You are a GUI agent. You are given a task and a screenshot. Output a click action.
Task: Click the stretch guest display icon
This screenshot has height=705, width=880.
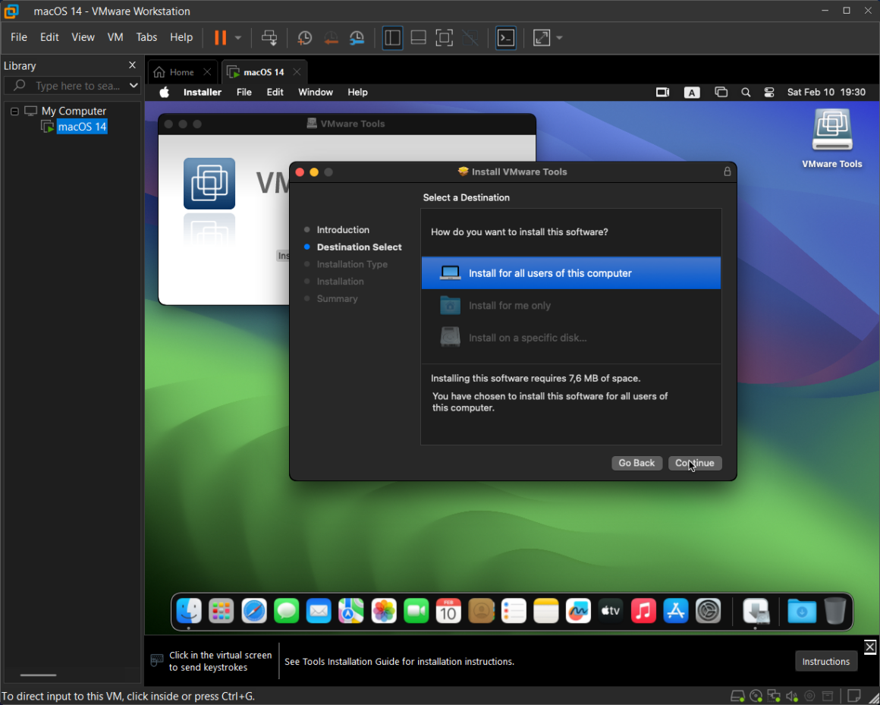click(x=542, y=38)
